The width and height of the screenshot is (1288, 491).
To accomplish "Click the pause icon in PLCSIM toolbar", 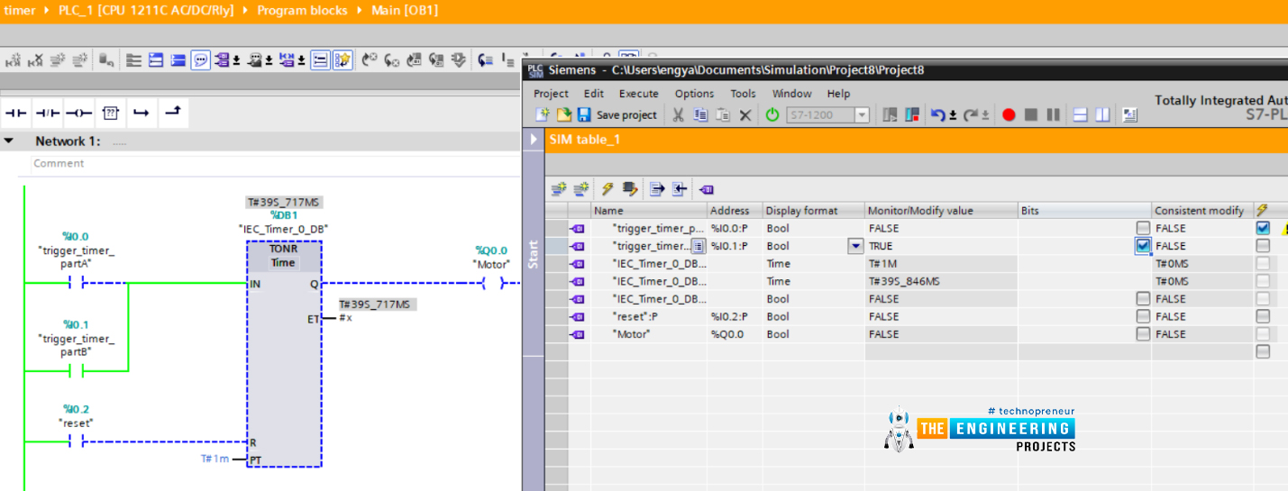I will pos(1052,114).
